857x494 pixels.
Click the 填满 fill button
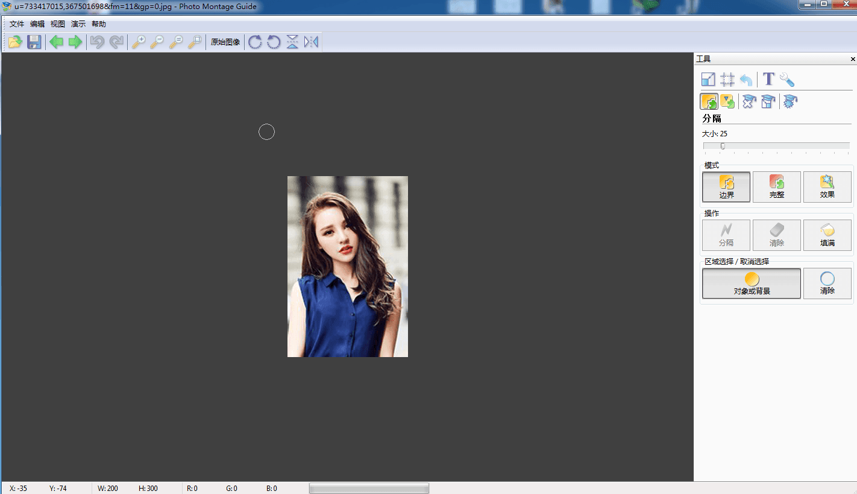(x=827, y=235)
